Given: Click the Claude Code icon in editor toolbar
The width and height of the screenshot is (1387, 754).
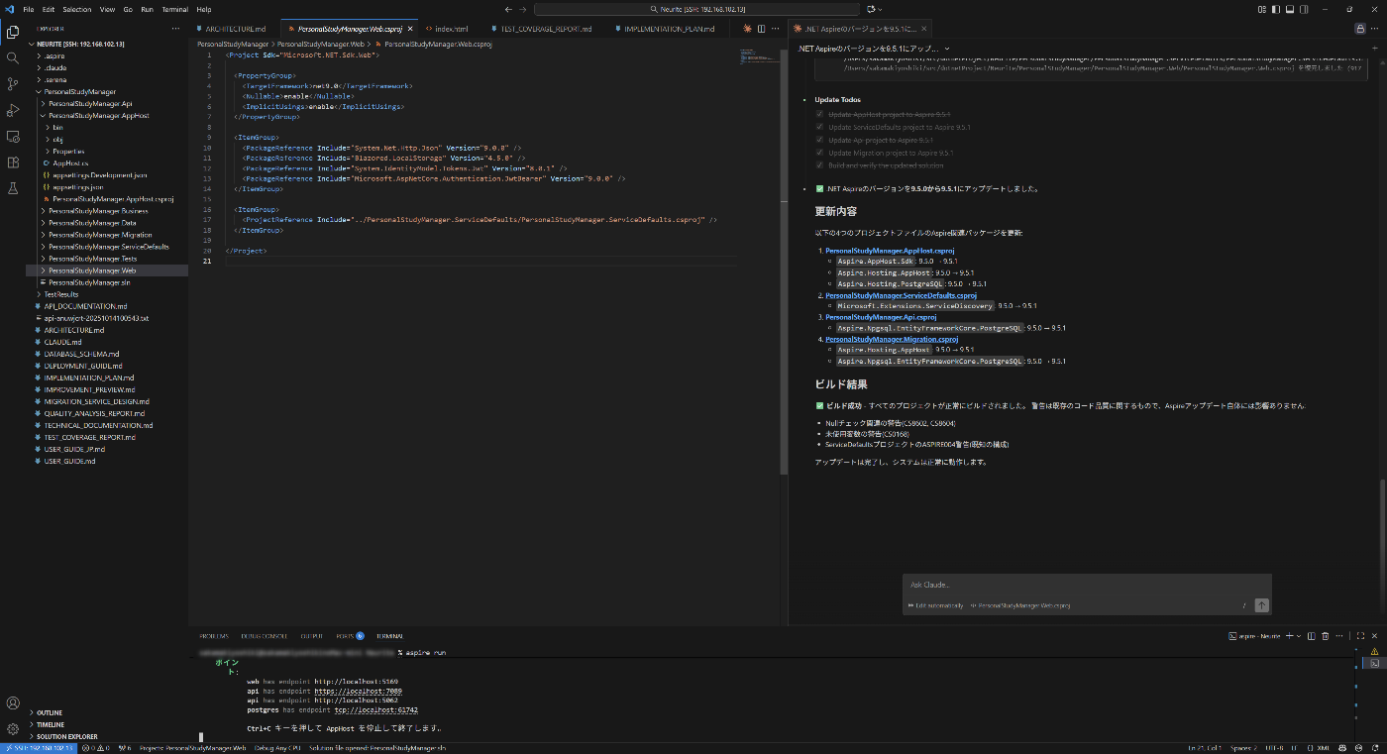Looking at the screenshot, I should (x=747, y=29).
